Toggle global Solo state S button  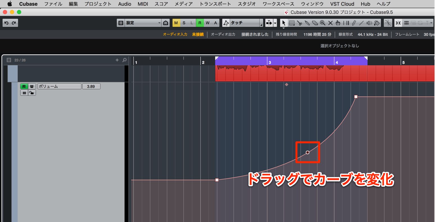(x=184, y=23)
